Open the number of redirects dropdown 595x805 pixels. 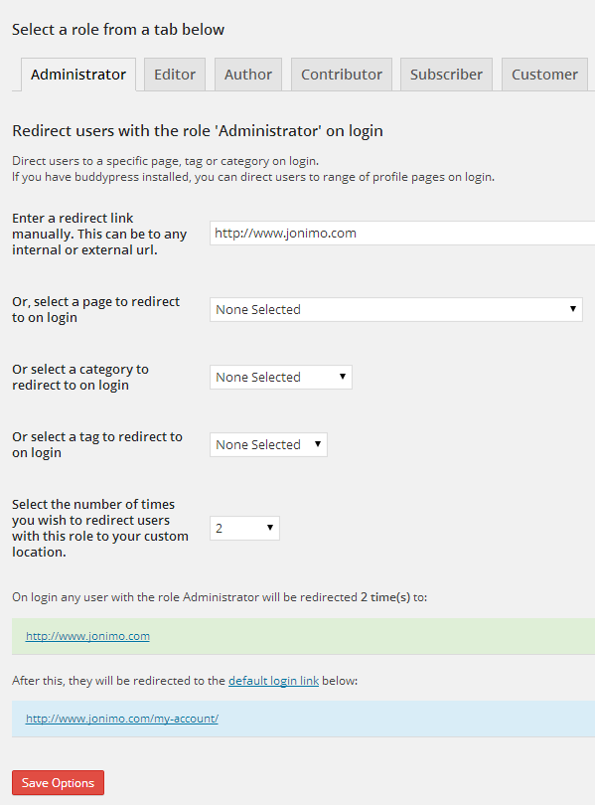[x=244, y=529]
